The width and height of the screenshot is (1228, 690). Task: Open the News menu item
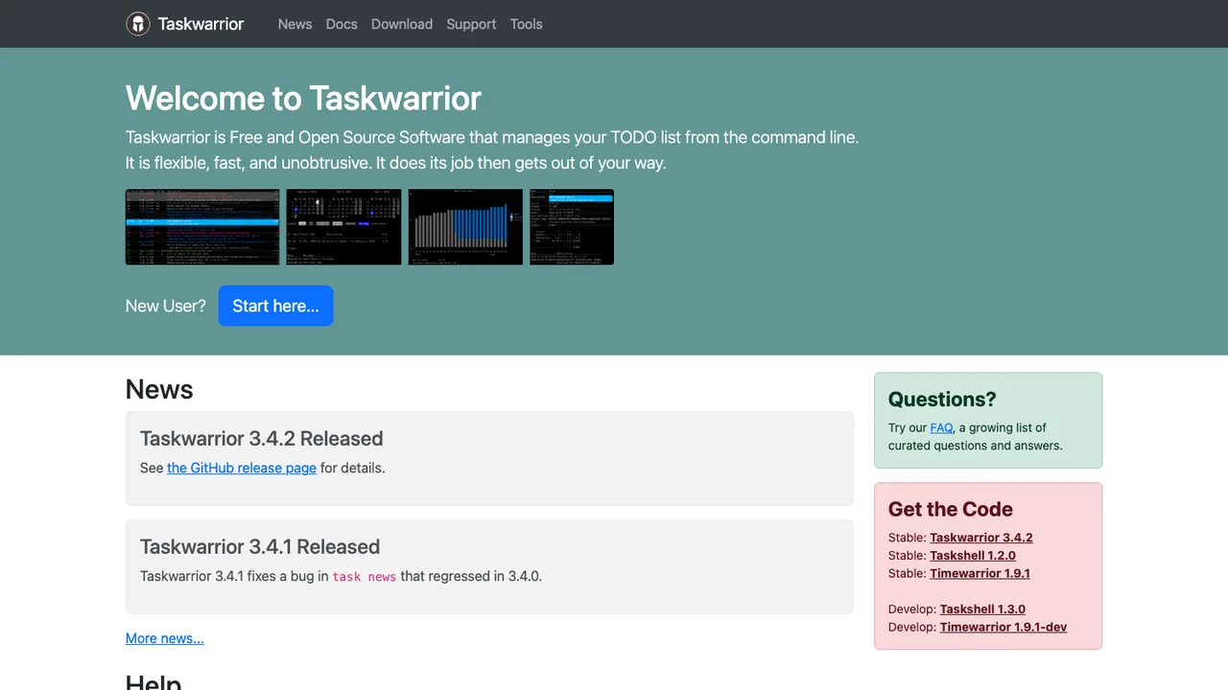[x=295, y=24]
